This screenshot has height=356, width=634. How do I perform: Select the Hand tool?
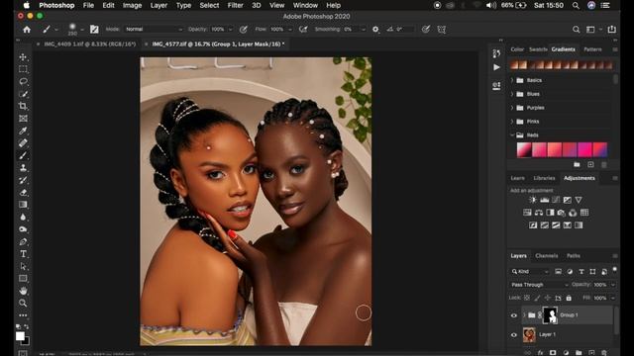(x=23, y=291)
